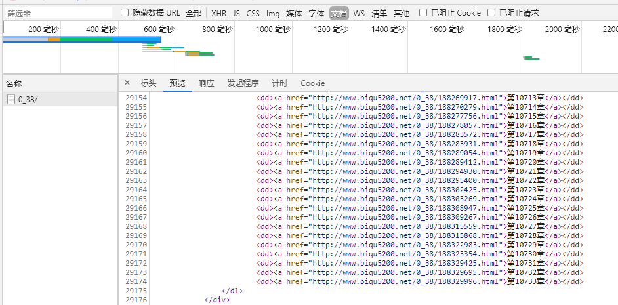This screenshot has width=618, height=305.
Task: Click the closing </dl> tag line
Action: 232,291
